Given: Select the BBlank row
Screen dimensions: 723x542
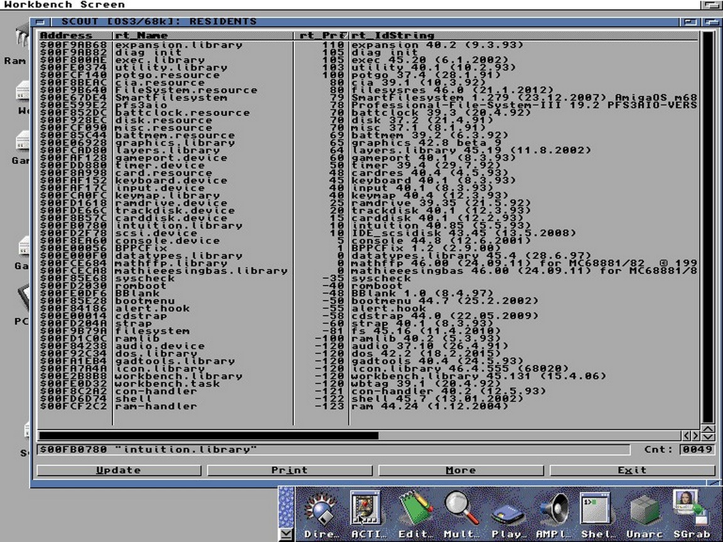Looking at the screenshot, I should click(368, 293).
